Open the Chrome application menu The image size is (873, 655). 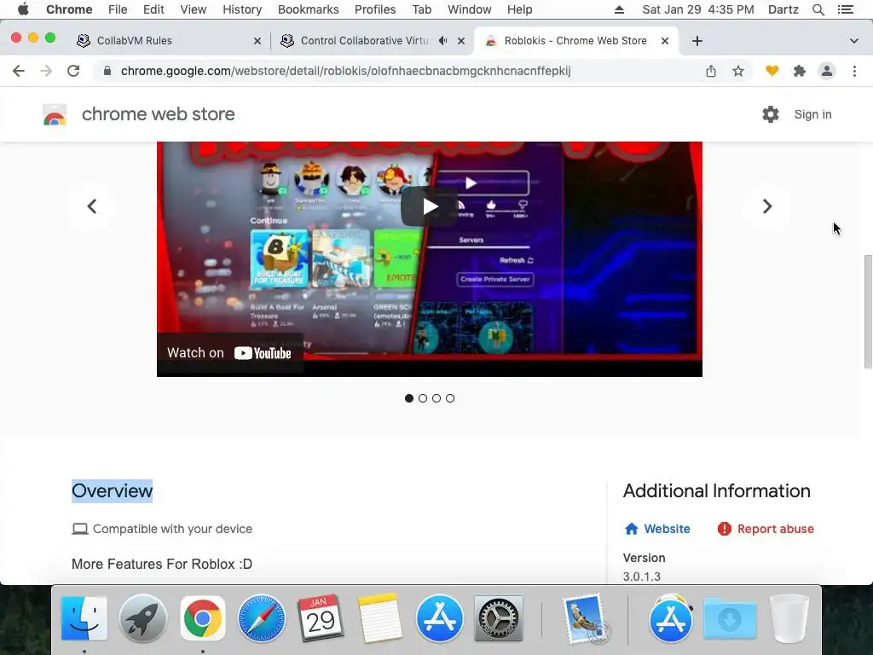click(69, 9)
